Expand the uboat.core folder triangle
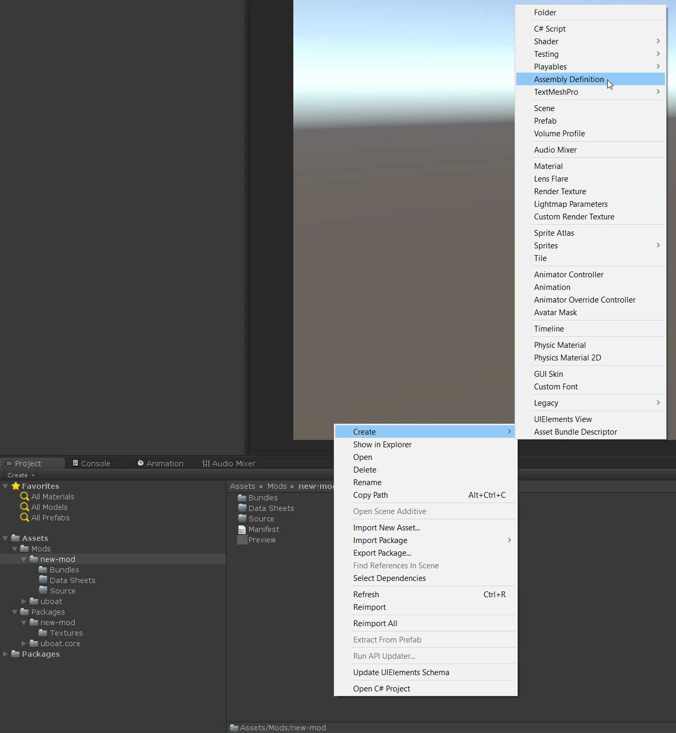 click(24, 643)
